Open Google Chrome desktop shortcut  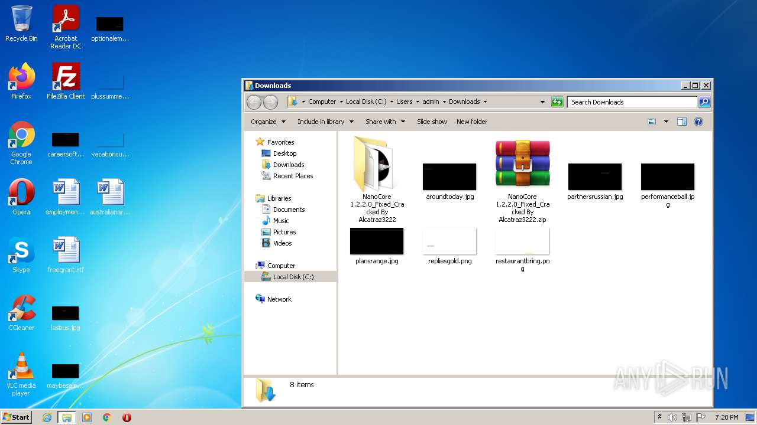point(21,143)
